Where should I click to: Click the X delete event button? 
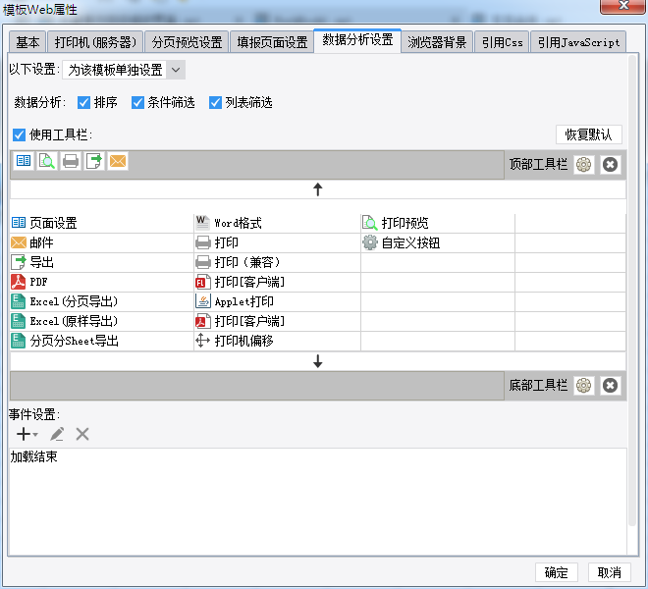(82, 434)
